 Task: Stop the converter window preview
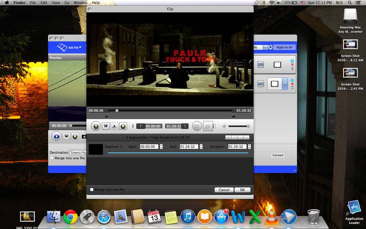click(x=75, y=136)
